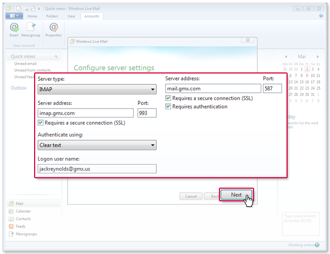
Task: Open Contacts in the bottom navigation
Action: 23,218
